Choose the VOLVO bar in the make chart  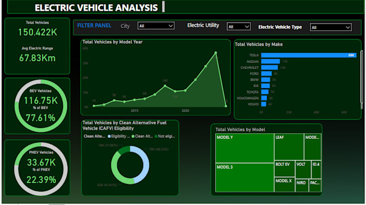[264, 104]
